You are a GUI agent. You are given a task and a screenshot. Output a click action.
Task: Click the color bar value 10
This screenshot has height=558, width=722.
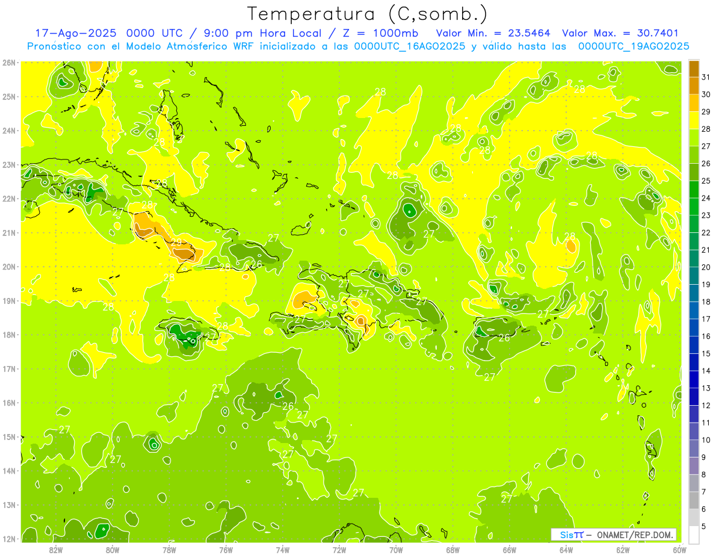pos(706,440)
